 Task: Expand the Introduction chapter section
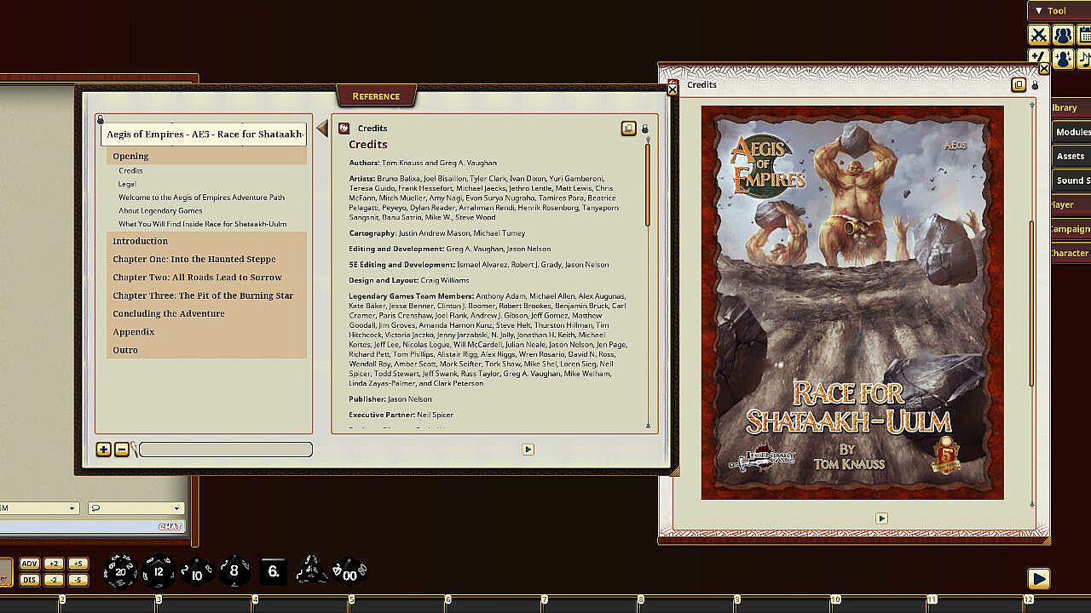(141, 241)
